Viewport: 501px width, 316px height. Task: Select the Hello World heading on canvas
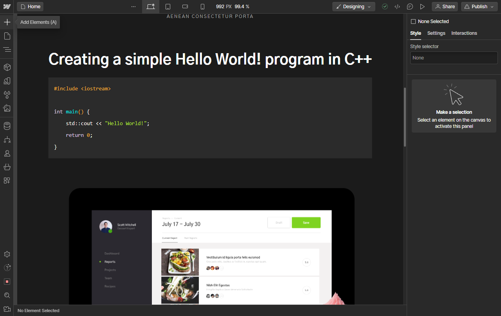click(210, 59)
